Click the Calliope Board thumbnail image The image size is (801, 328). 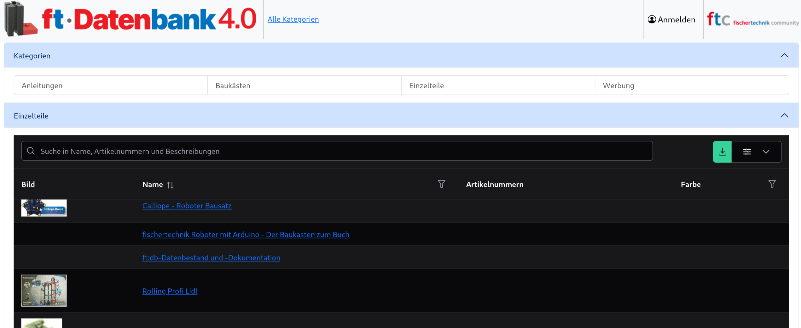point(44,208)
